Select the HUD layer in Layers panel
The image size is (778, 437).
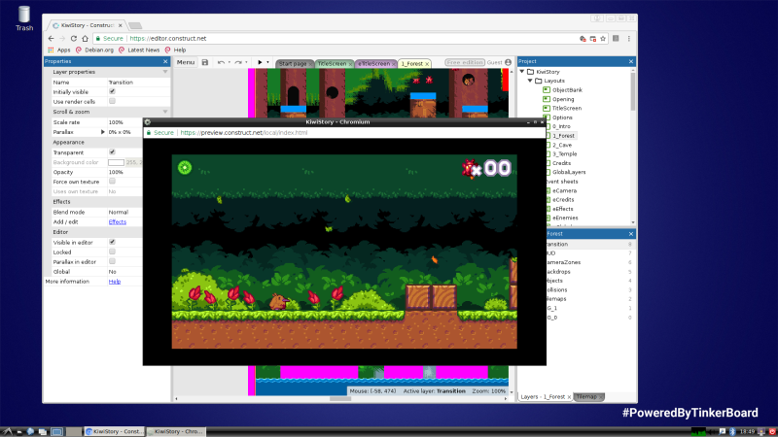[550, 253]
